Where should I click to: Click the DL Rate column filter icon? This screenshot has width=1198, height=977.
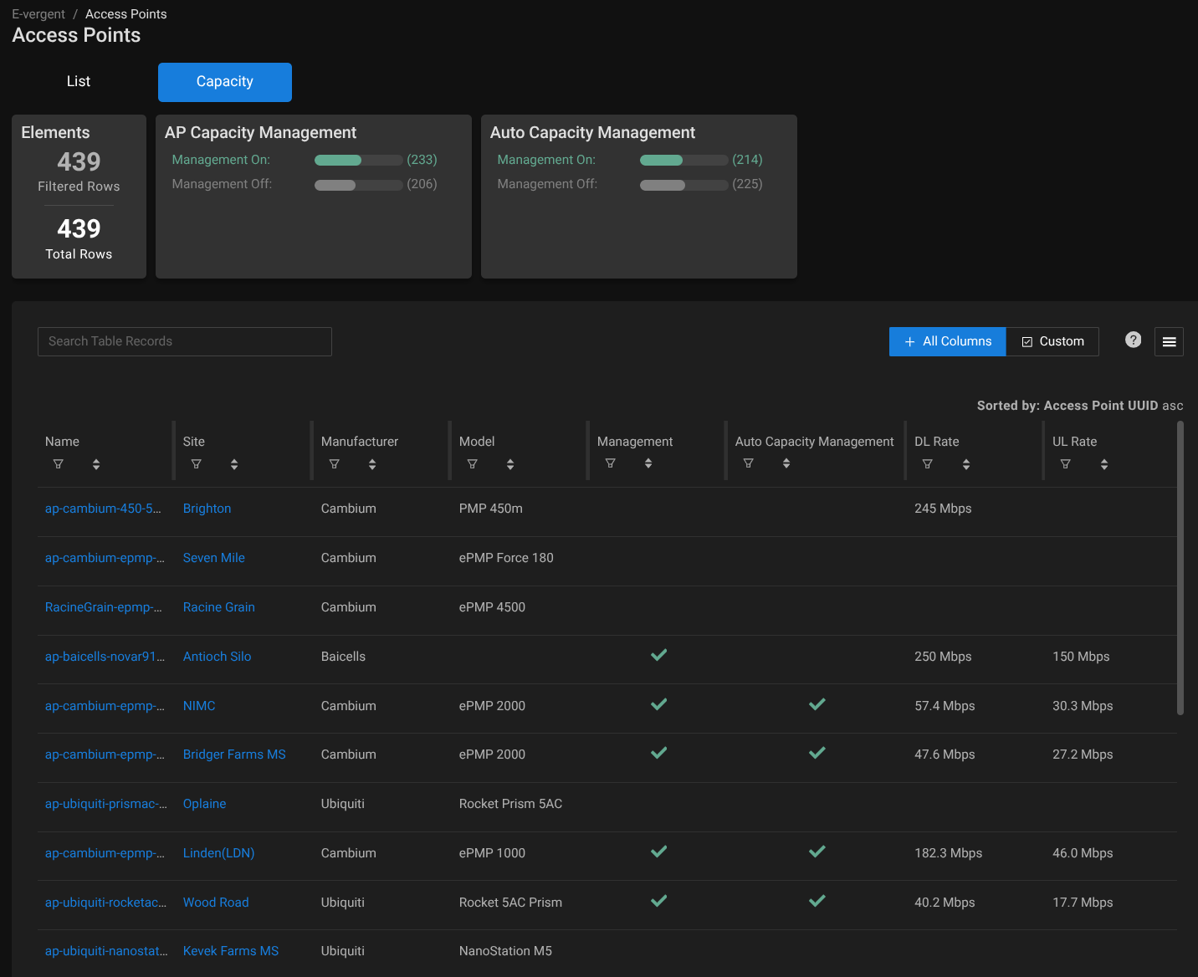928,464
